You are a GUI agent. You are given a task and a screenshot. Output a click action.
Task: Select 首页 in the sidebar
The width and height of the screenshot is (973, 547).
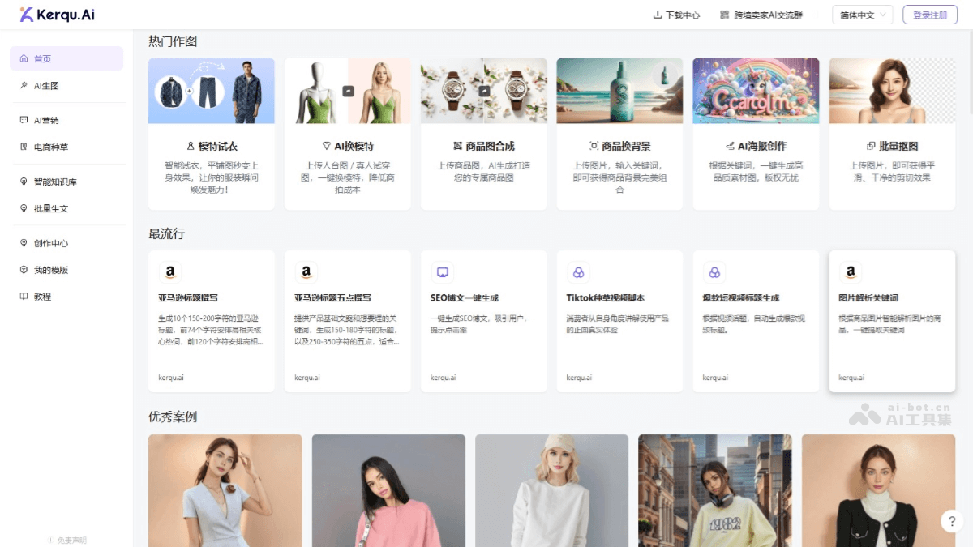[x=66, y=58]
